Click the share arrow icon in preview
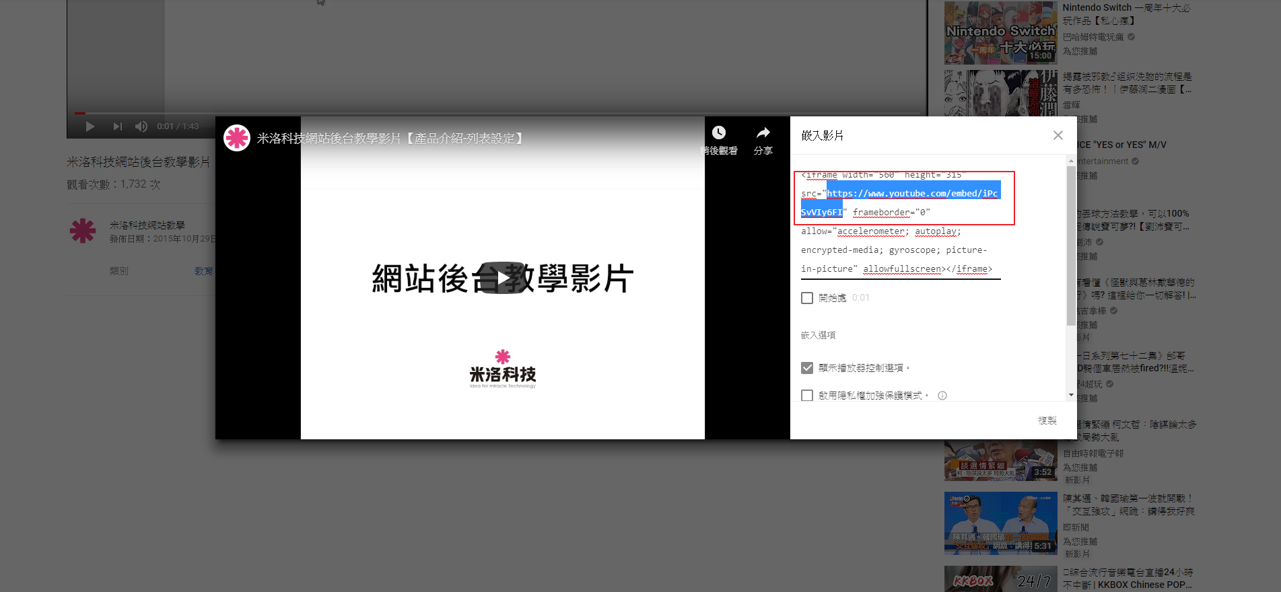Viewport: 1281px width, 592px height. (x=763, y=133)
